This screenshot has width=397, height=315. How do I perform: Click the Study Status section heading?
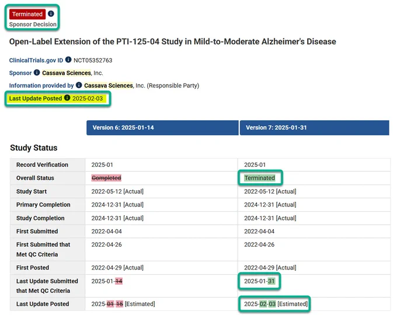tap(34, 148)
